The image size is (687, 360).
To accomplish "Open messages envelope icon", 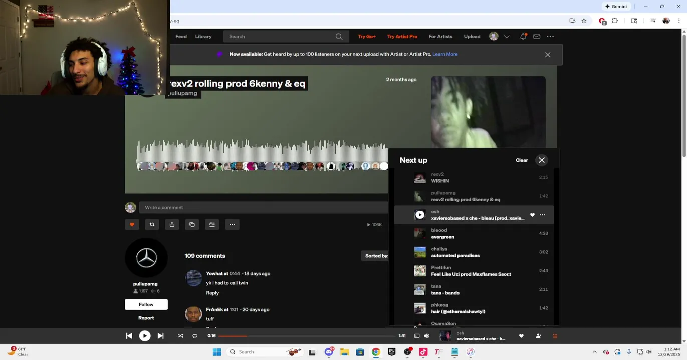I will 537,36.
